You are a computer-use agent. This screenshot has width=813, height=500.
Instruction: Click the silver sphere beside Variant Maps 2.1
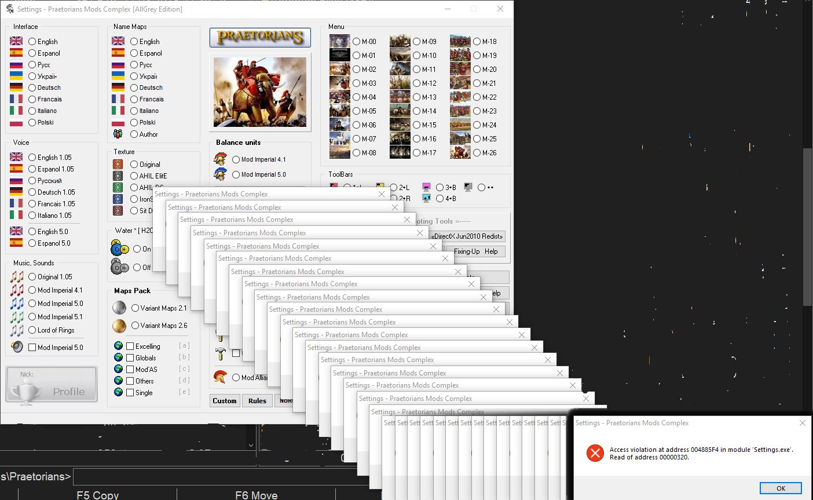tap(119, 308)
